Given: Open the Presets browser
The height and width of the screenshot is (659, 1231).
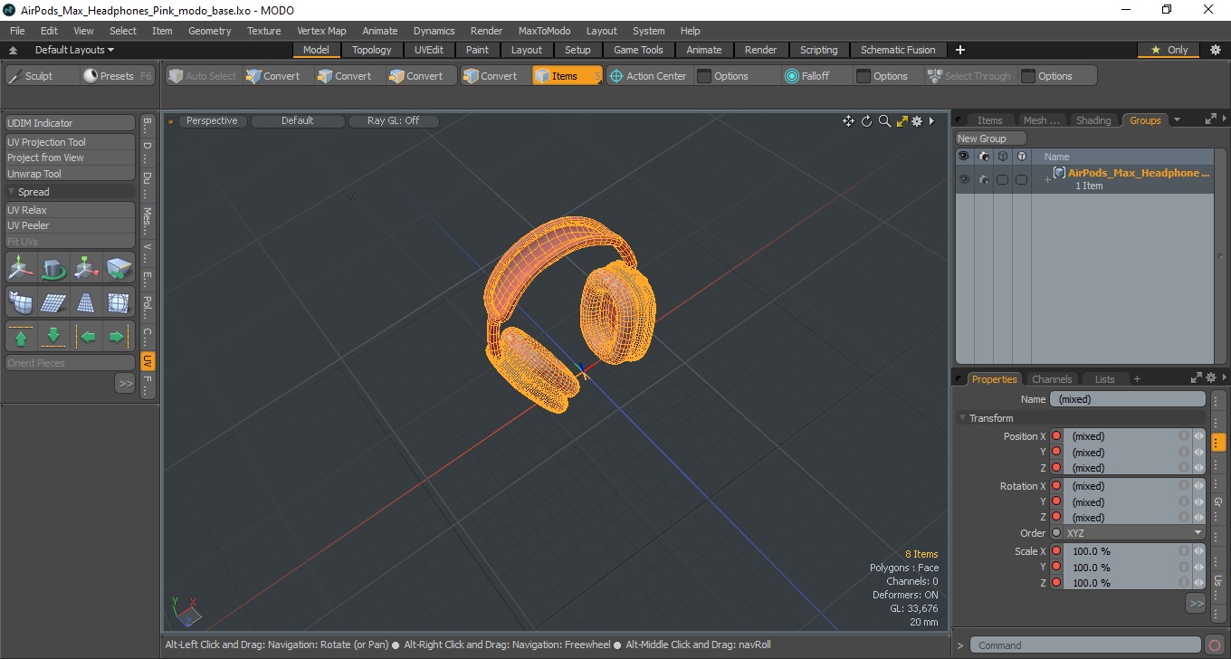Looking at the screenshot, I should click(x=118, y=76).
